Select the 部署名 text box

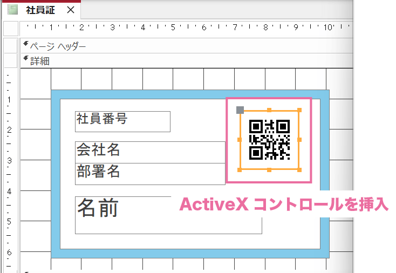(x=150, y=174)
